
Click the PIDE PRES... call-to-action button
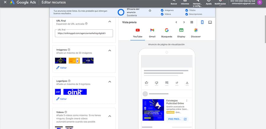click(x=177, y=119)
